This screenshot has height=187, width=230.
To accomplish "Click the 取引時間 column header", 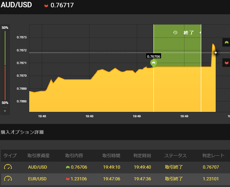I will (111, 155).
